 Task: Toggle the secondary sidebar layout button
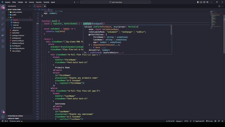(204, 2)
